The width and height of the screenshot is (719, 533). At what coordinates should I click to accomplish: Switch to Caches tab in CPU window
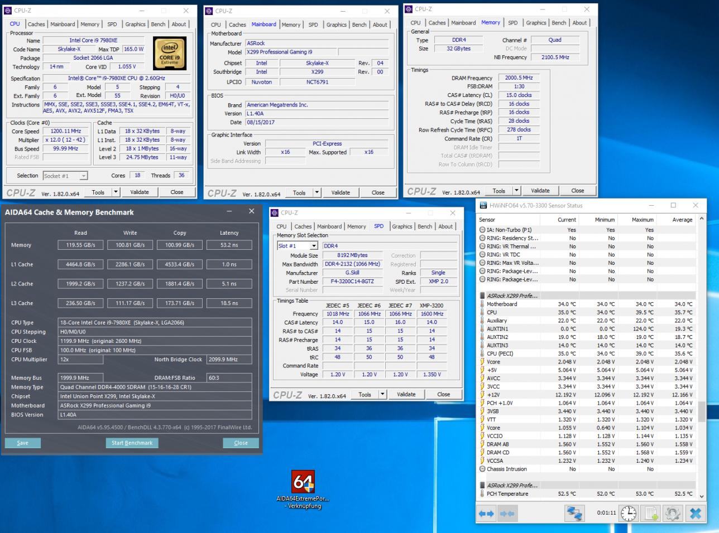coord(36,24)
